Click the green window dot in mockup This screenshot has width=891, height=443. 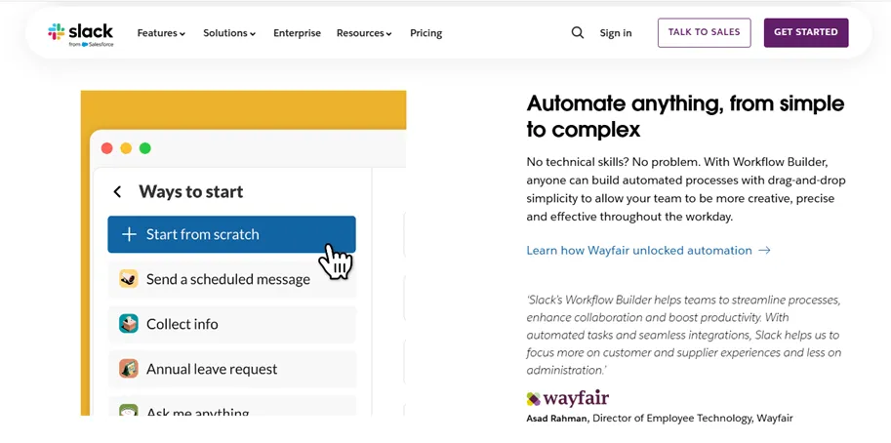pos(145,148)
